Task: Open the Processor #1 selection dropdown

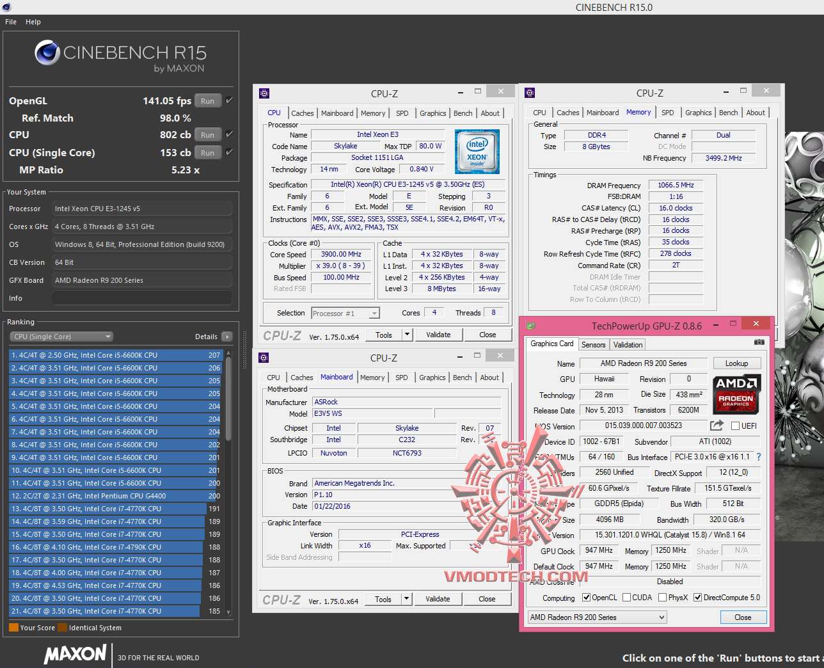Action: coord(345,314)
